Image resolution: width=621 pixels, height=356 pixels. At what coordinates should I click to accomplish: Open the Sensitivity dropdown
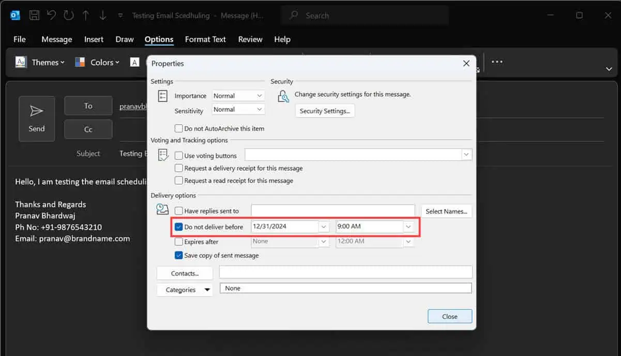pos(238,109)
